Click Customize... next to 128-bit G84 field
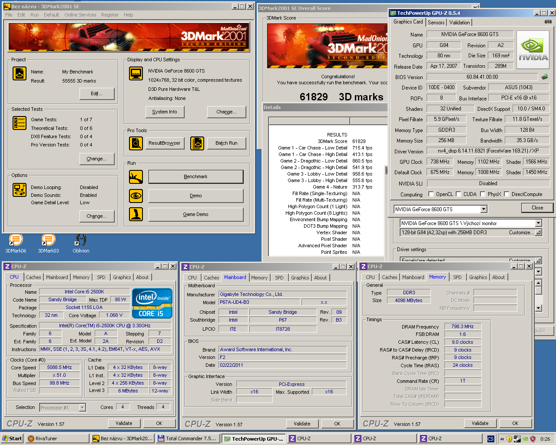 (525, 232)
